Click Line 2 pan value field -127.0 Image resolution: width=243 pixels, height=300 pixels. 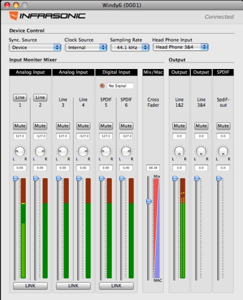click(40, 136)
